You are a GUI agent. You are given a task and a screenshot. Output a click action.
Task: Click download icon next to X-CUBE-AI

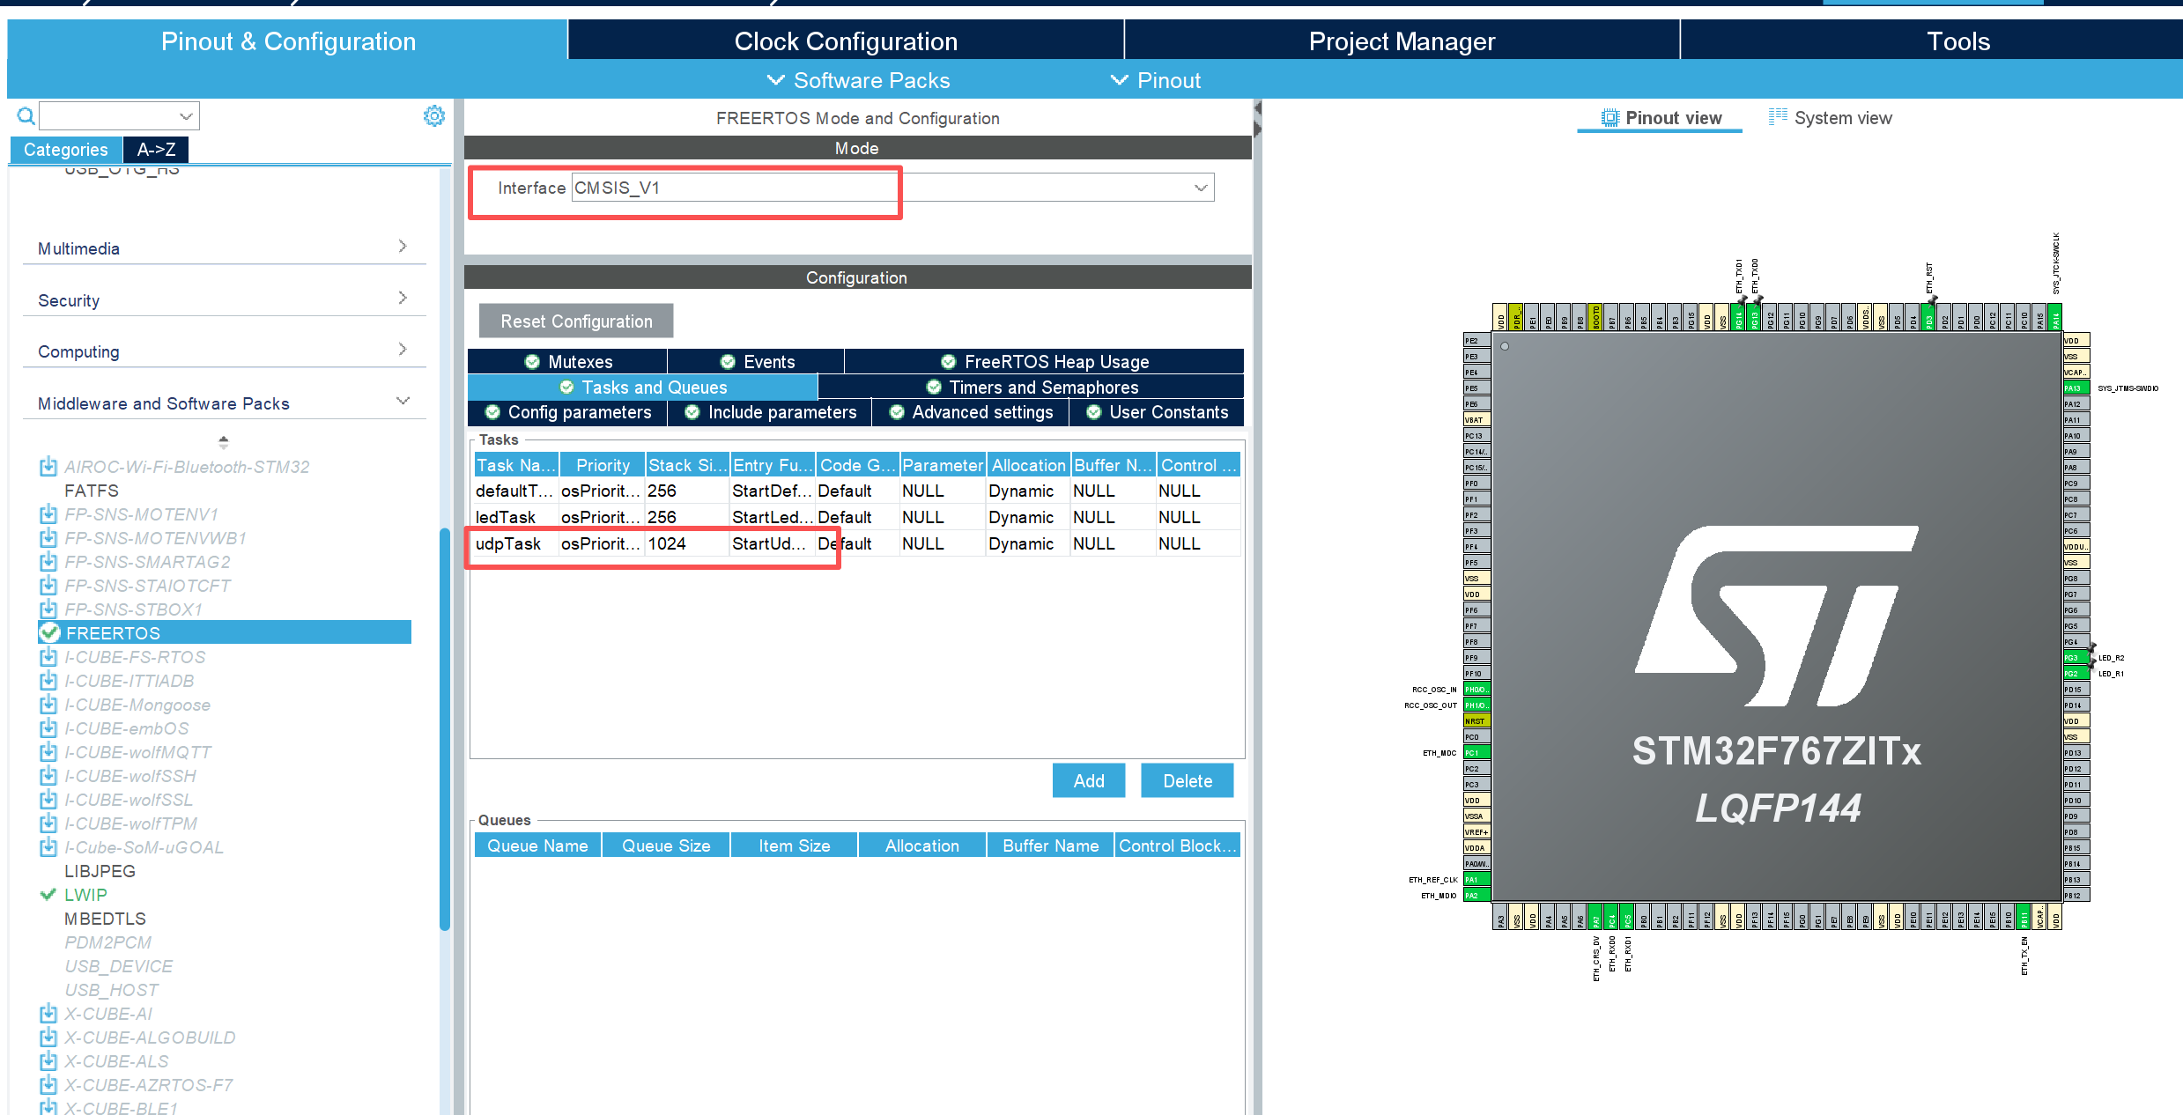point(48,1013)
